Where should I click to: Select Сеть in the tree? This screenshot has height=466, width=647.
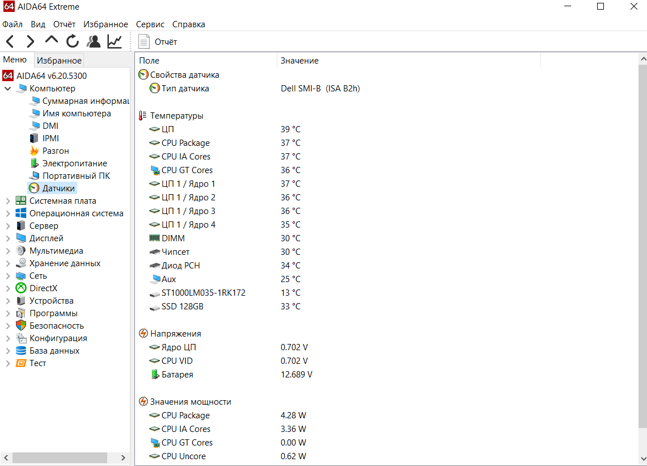(x=38, y=276)
